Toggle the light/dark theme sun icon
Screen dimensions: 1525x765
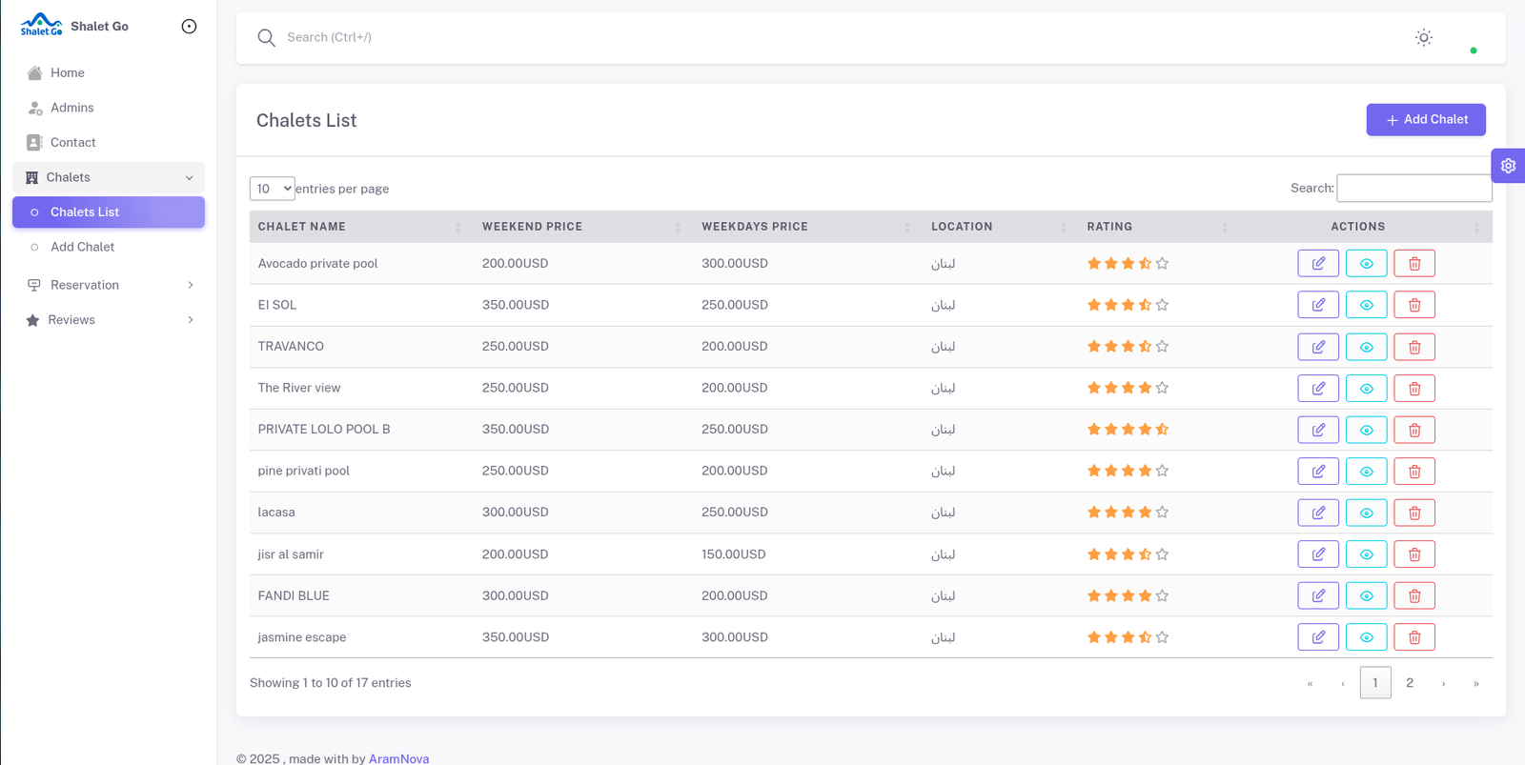pos(1423,38)
